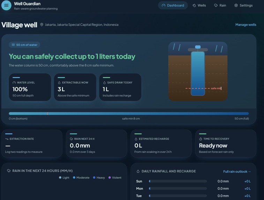Switch to the Wells tab
The width and height of the screenshot is (264, 200).
coord(199,5)
